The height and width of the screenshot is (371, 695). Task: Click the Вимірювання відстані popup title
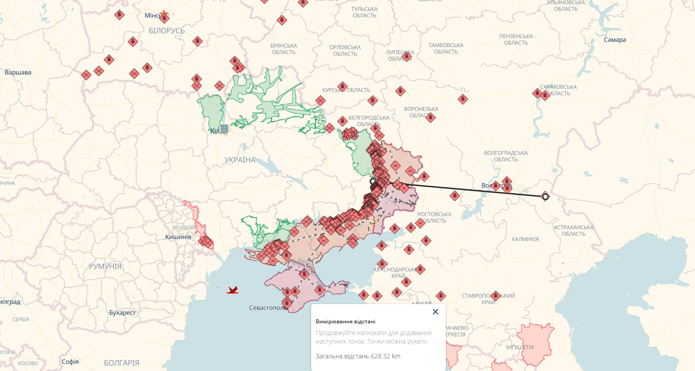(x=345, y=322)
